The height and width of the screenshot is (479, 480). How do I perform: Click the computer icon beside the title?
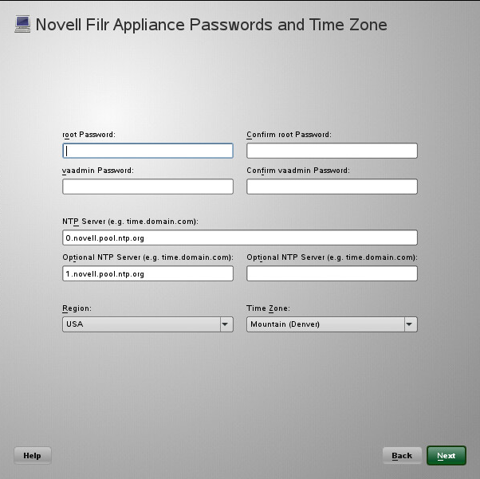(23, 25)
